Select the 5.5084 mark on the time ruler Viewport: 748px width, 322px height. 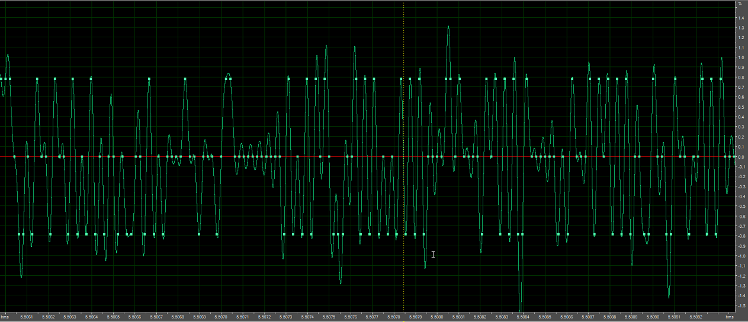coord(524,317)
